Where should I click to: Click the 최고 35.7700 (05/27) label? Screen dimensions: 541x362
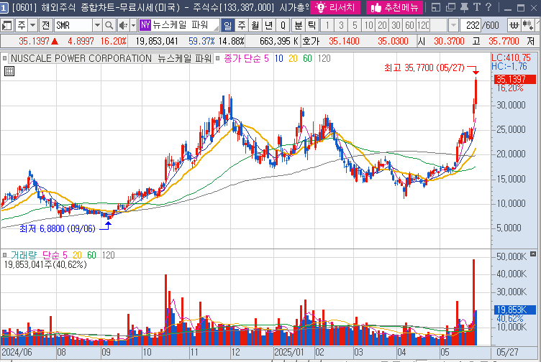[424, 68]
